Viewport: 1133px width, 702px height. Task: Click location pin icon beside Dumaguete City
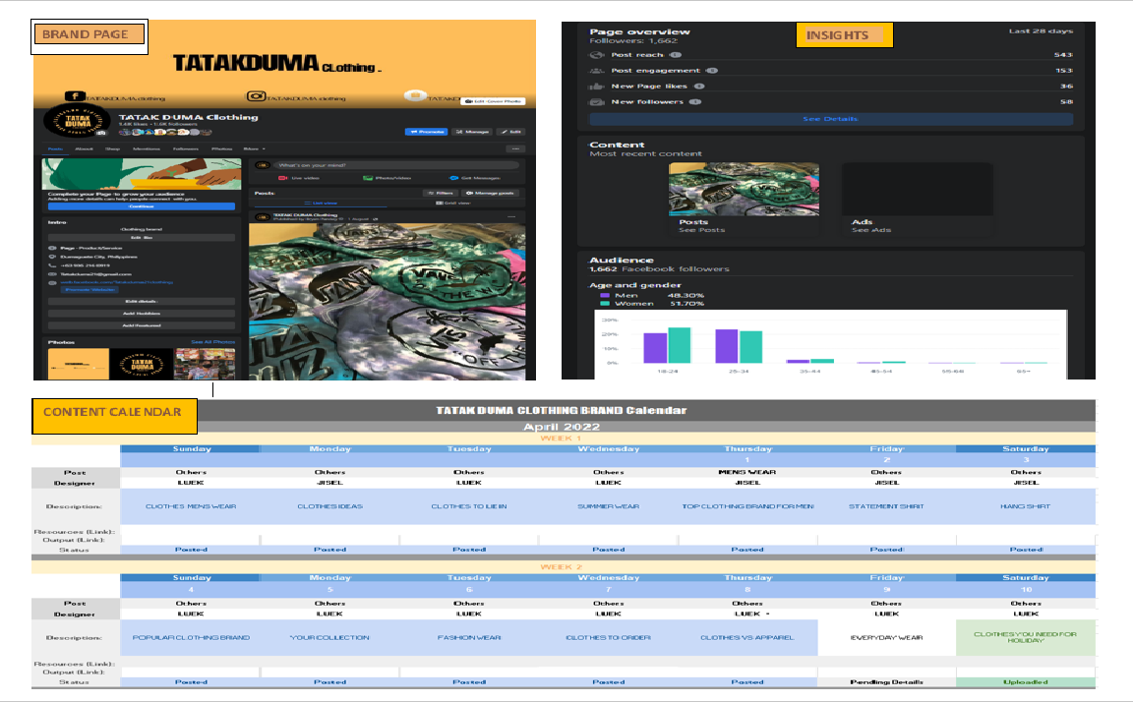tap(52, 257)
